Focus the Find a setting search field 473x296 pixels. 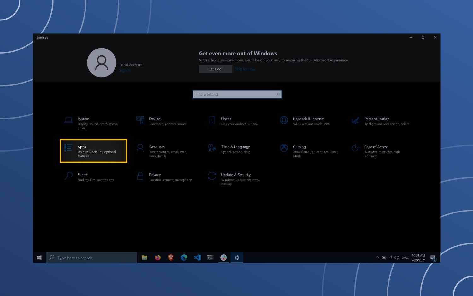237,94
